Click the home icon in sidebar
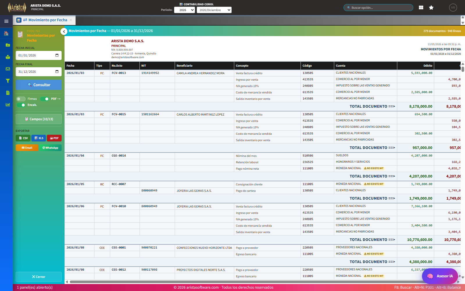 coord(6,33)
